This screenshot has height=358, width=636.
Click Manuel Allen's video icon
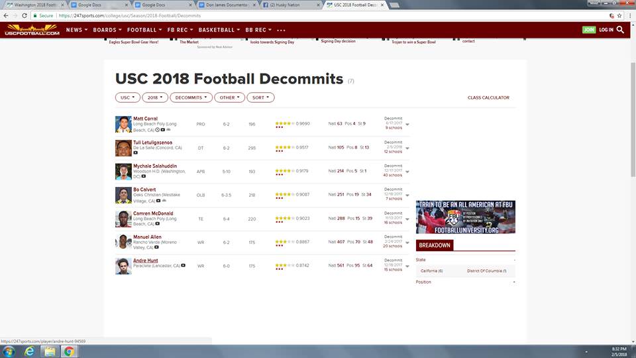(x=156, y=247)
